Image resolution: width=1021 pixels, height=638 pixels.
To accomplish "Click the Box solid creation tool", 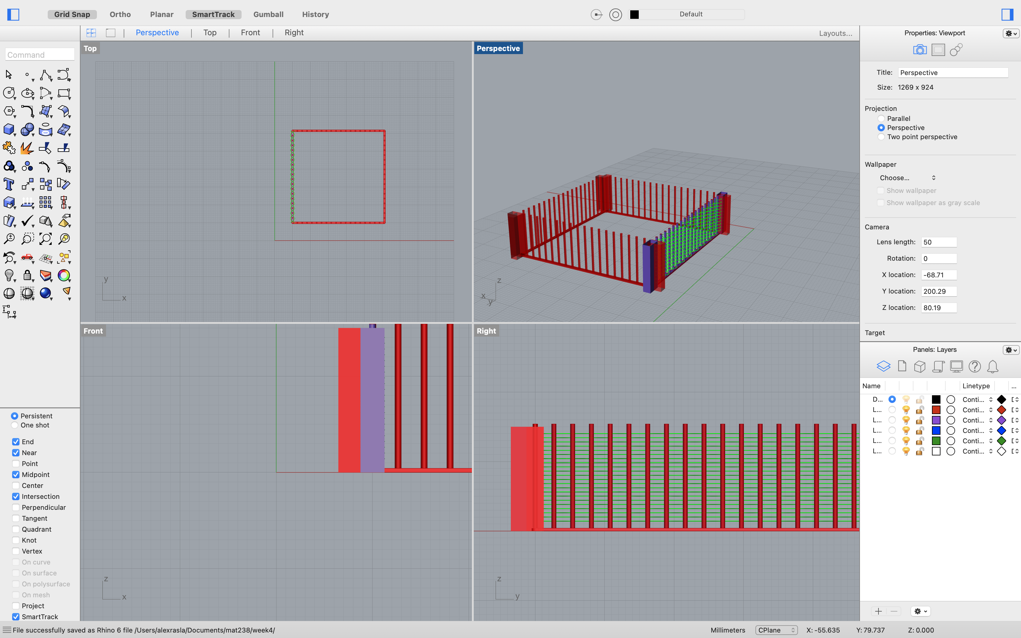I will click(x=9, y=129).
